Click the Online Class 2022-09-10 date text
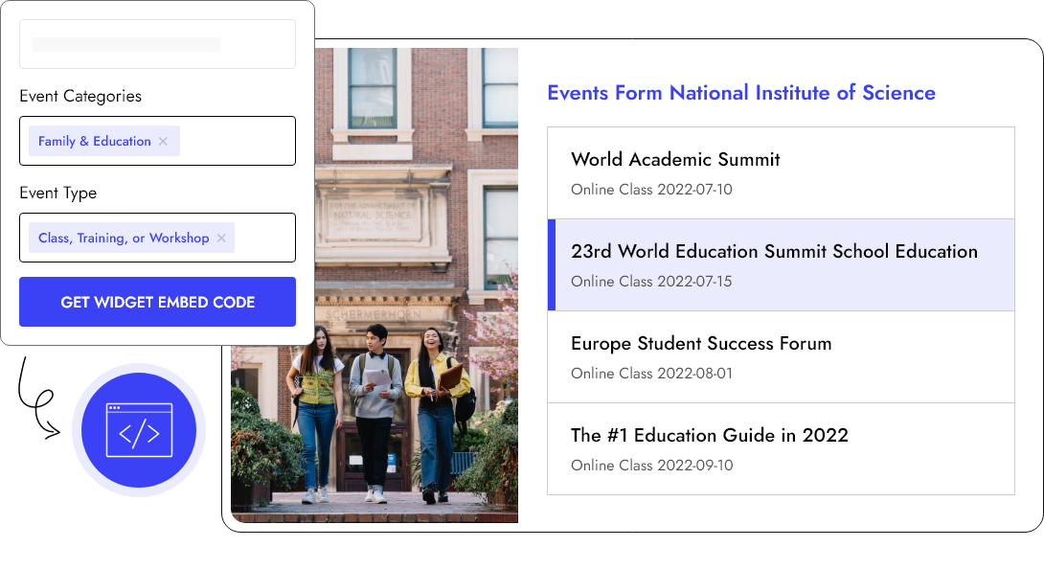The width and height of the screenshot is (1044, 570). [x=651, y=466]
